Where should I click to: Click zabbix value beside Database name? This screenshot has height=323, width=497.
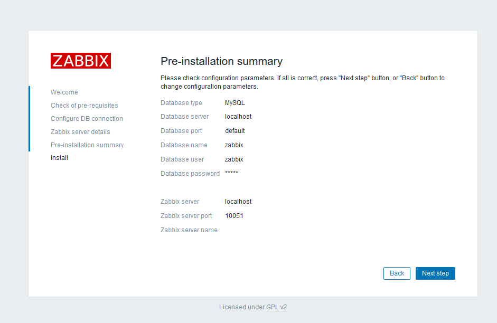[234, 145]
